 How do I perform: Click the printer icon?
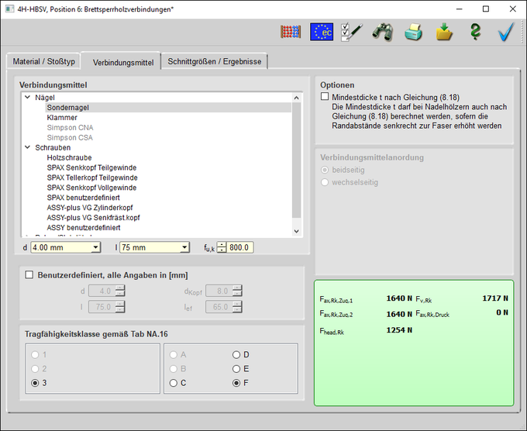click(415, 32)
